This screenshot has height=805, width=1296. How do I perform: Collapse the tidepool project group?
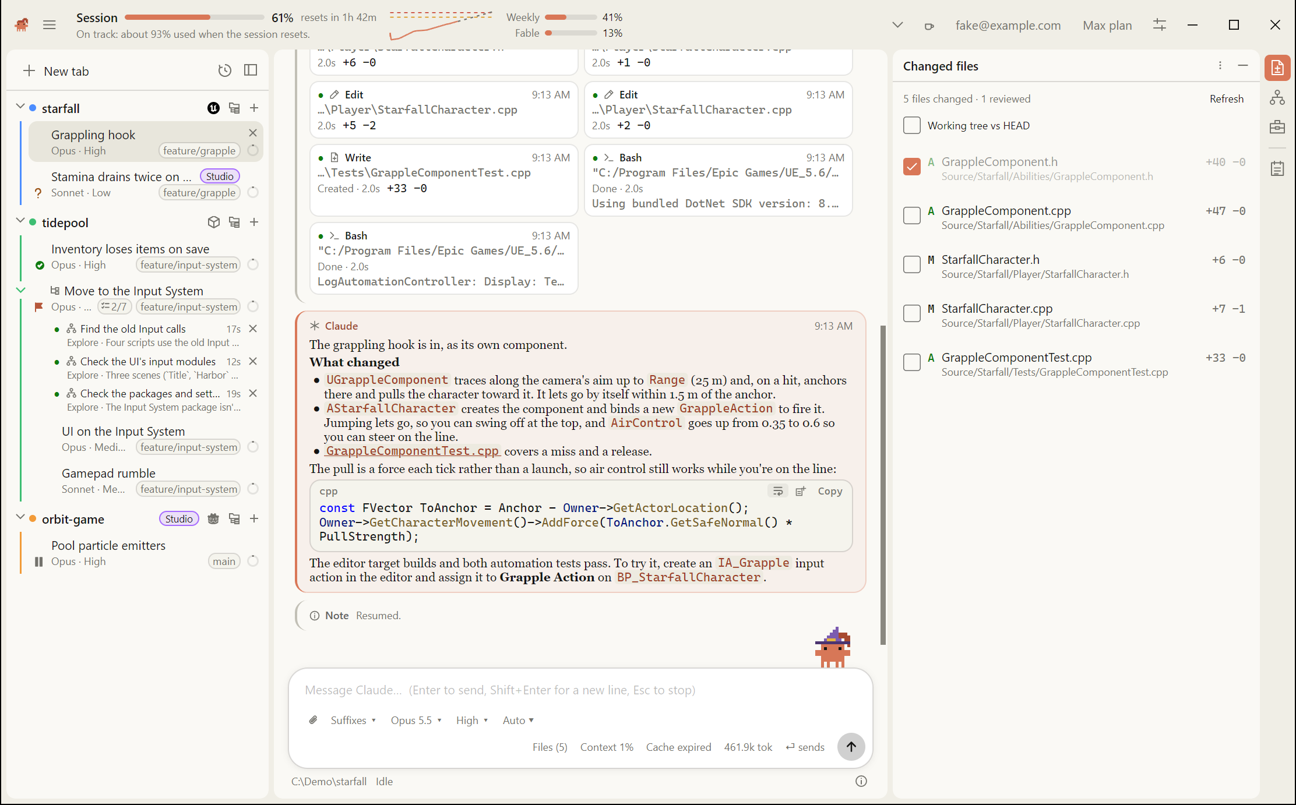[x=20, y=221]
